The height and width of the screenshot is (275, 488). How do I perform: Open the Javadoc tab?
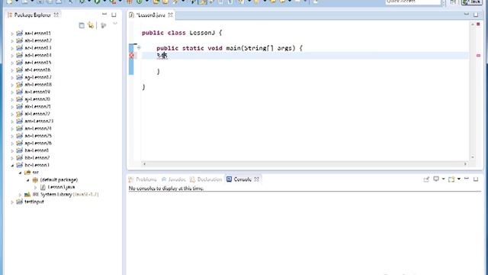173,180
